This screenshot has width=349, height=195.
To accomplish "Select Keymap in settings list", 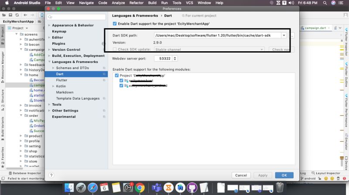I will pyautogui.click(x=59, y=31).
